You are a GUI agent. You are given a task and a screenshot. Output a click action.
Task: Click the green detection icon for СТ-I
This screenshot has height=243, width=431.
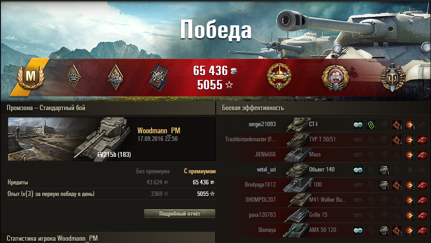(x=371, y=125)
